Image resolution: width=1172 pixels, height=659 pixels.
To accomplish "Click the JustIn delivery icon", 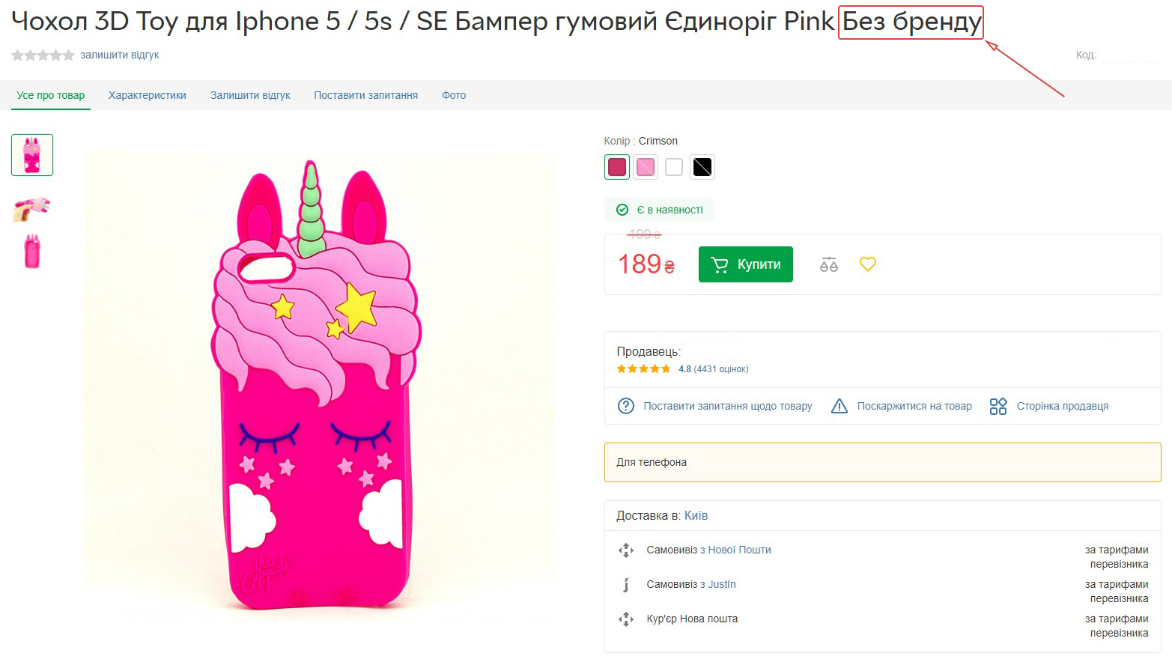I will click(x=626, y=585).
